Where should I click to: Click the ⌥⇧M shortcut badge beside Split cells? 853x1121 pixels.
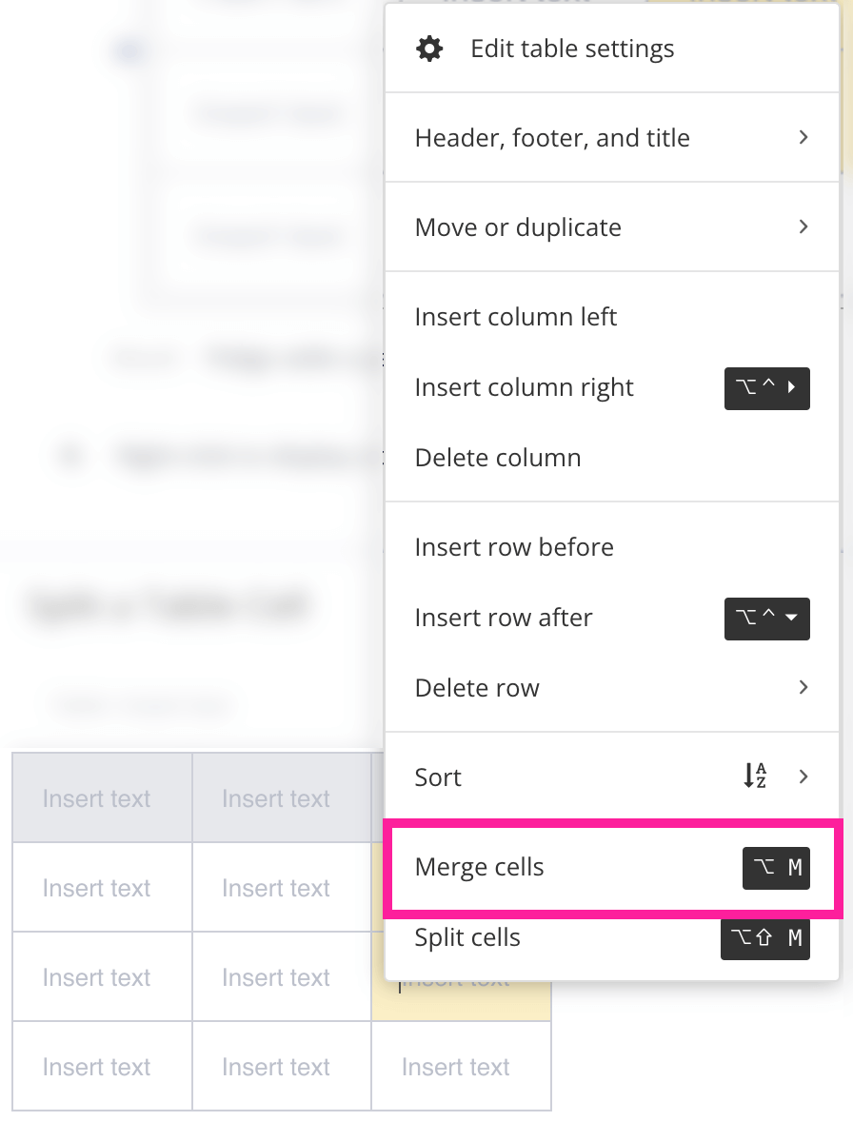pos(765,938)
